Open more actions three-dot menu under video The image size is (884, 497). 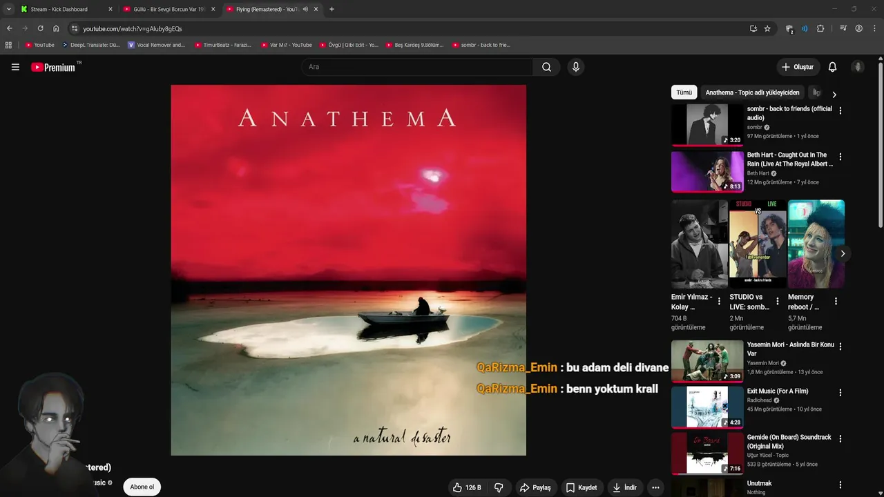pyautogui.click(x=655, y=487)
